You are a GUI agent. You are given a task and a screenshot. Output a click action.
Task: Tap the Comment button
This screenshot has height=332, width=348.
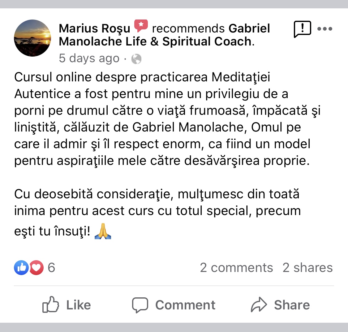(174, 305)
